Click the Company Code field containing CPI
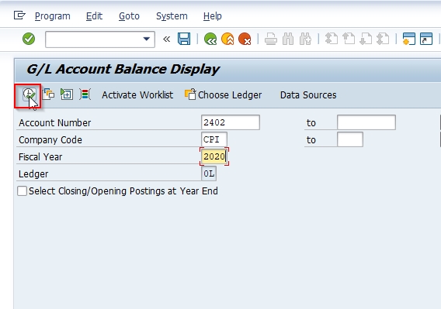The image size is (441, 309). (214, 139)
